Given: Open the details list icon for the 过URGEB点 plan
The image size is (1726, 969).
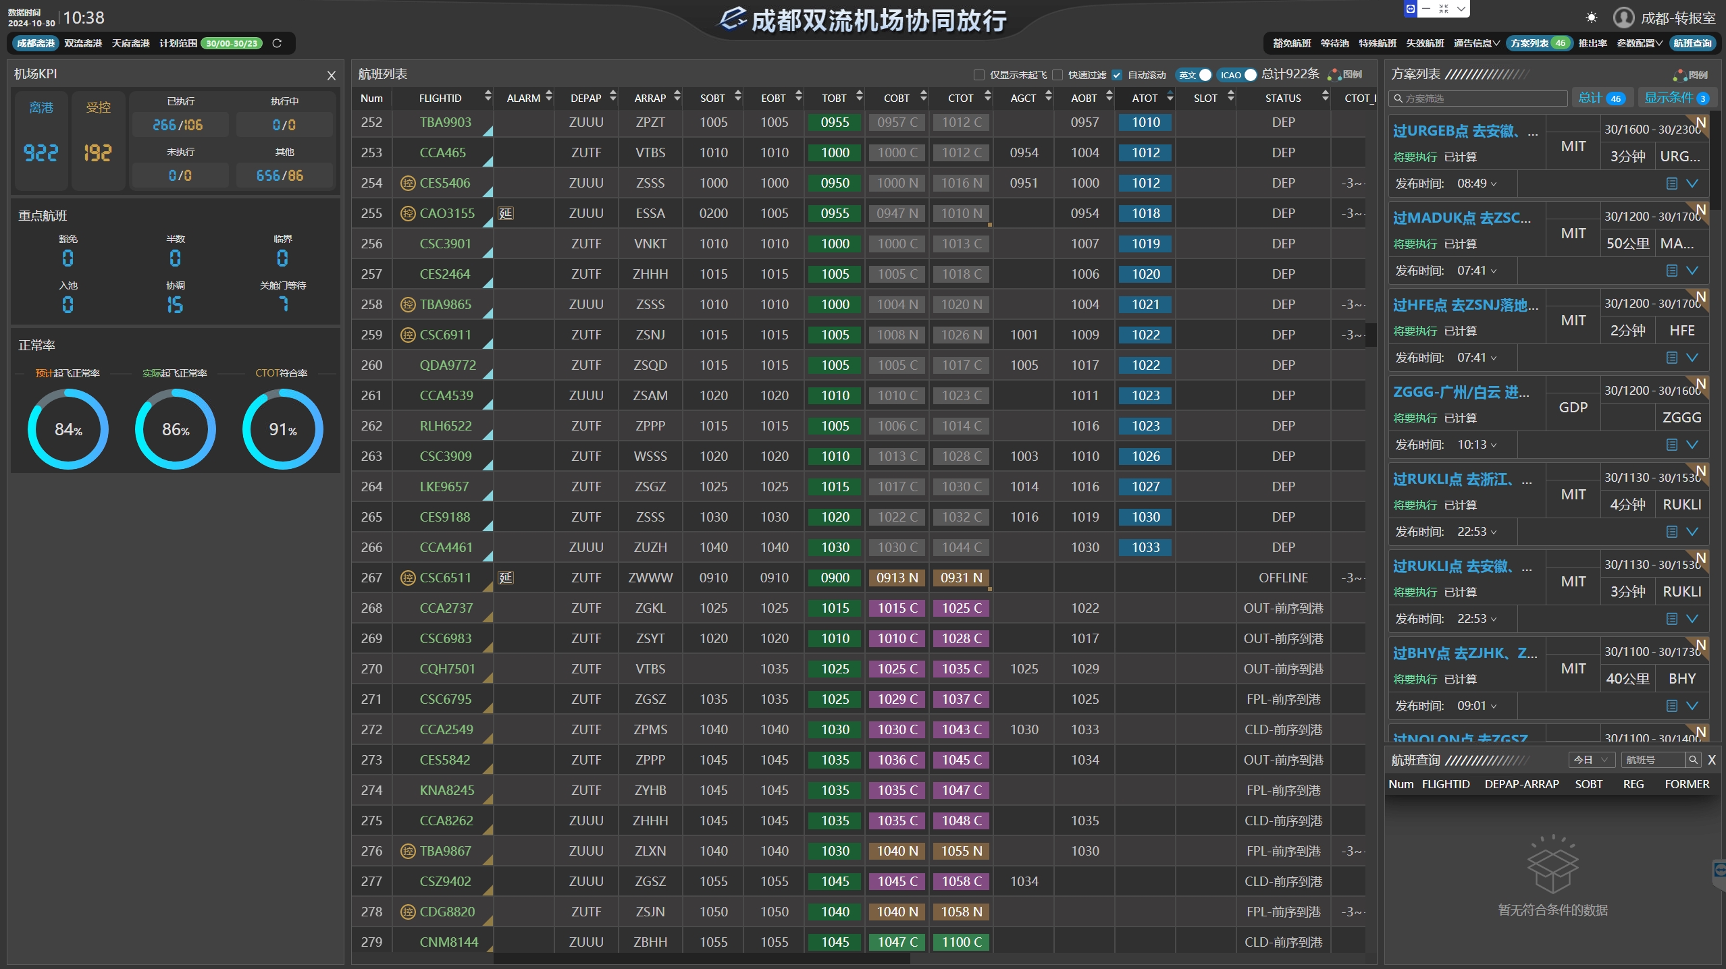Looking at the screenshot, I should click(x=1672, y=184).
